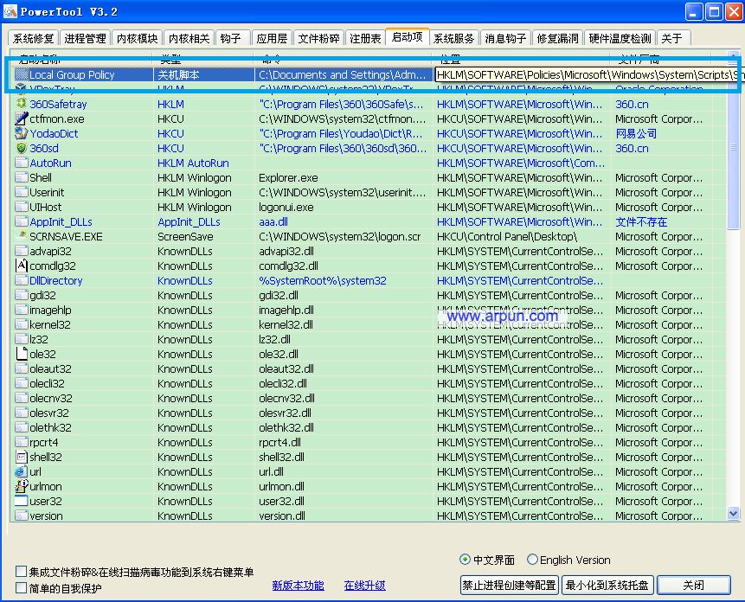Open the 系统服务 tab
Image resolution: width=745 pixels, height=602 pixels.
click(x=453, y=37)
